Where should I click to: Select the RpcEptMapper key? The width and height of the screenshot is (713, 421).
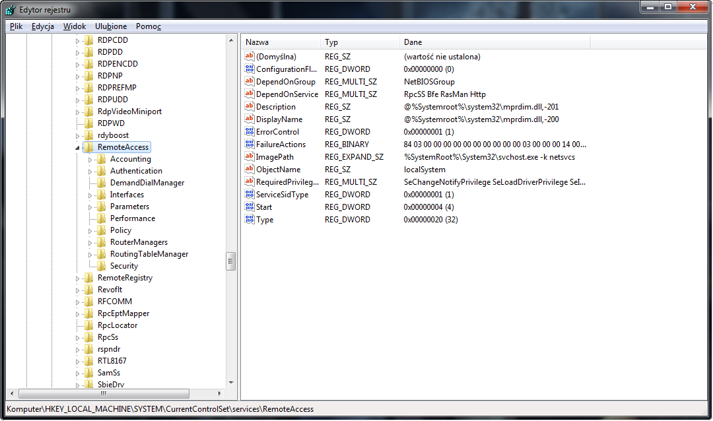[123, 313]
